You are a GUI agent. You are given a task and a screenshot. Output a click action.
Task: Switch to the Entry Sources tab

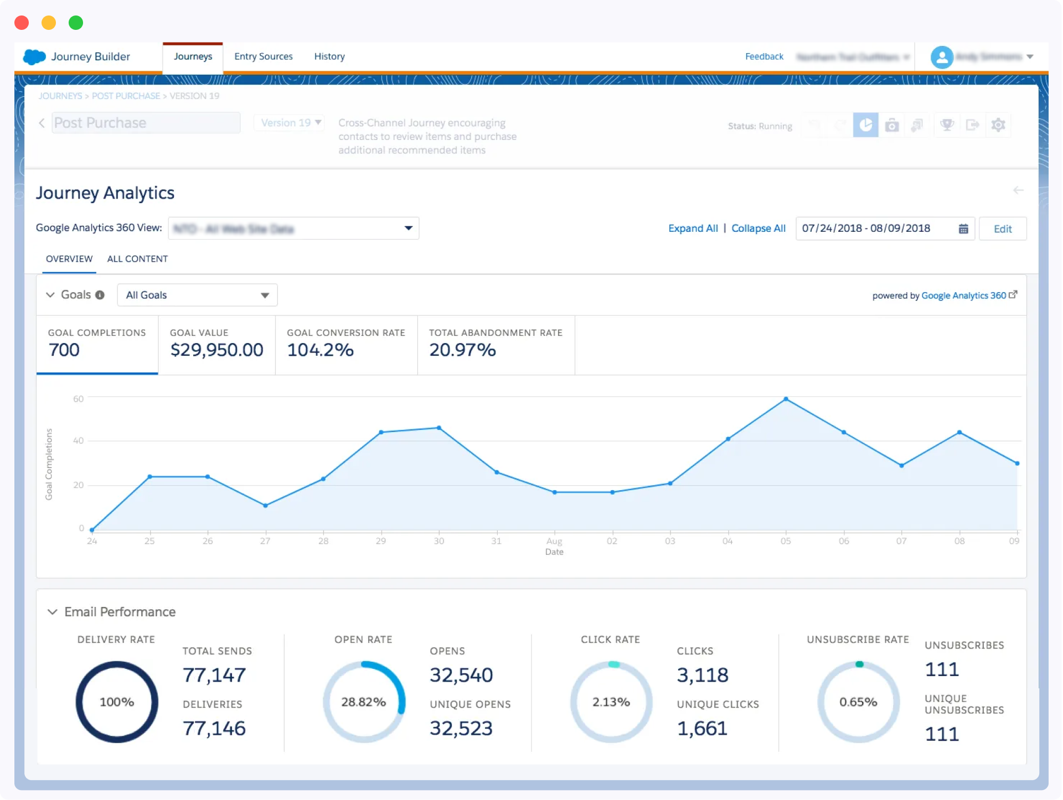[x=263, y=56]
